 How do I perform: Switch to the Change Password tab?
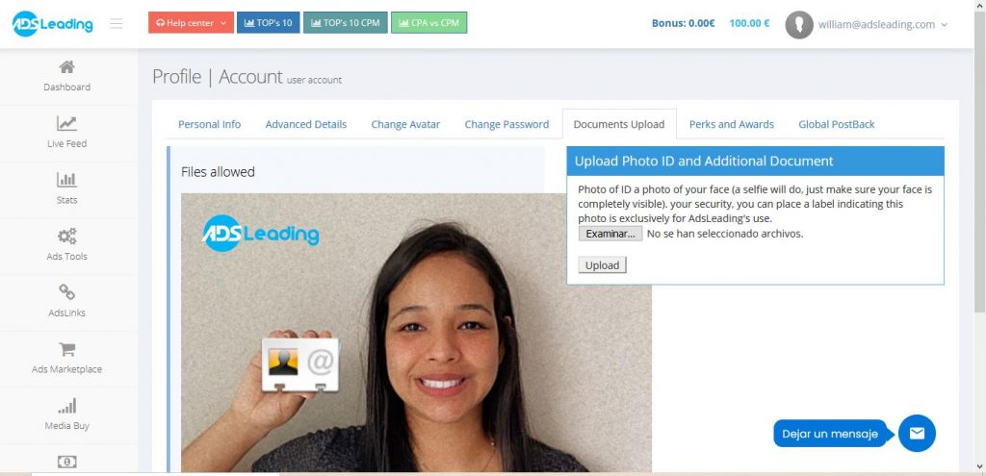506,124
